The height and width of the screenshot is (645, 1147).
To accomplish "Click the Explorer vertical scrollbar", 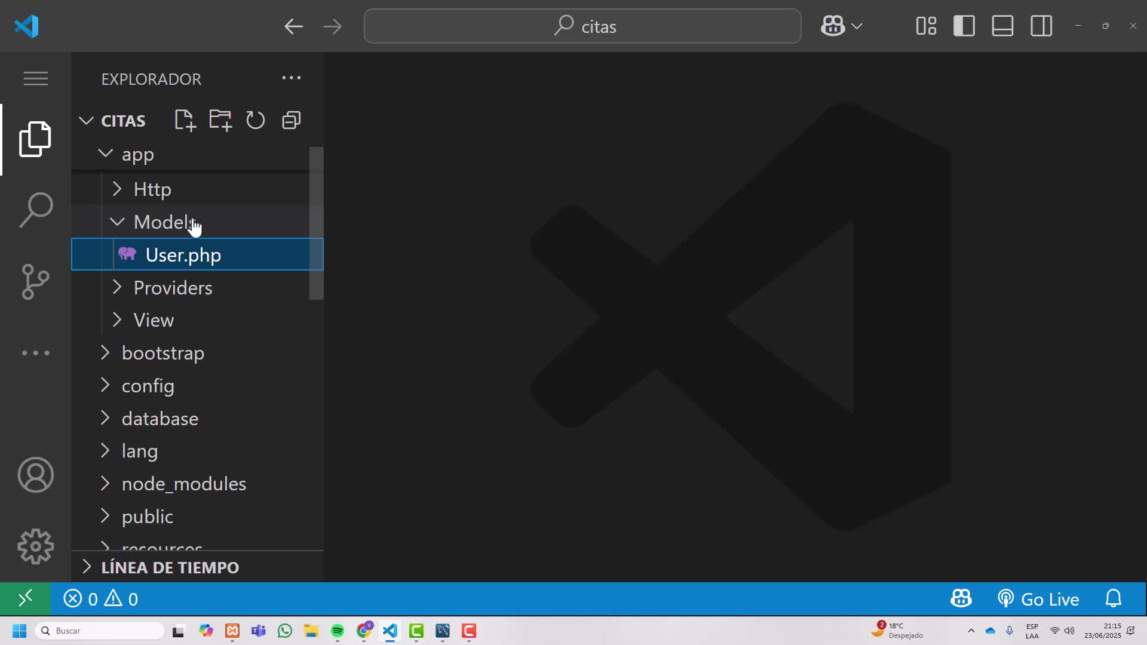I will click(x=316, y=223).
